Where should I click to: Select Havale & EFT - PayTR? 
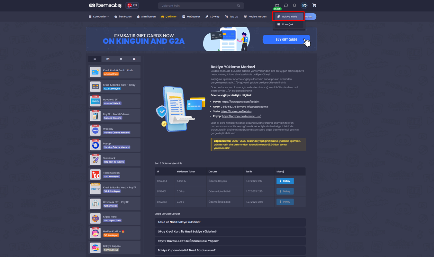114,204
